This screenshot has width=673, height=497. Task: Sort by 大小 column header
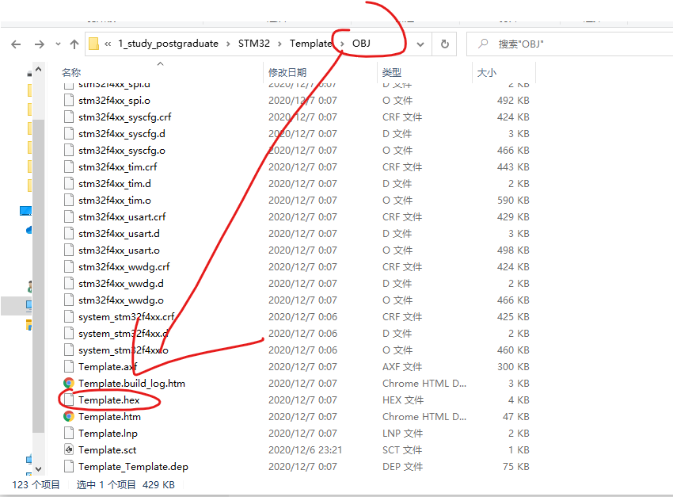tap(487, 73)
